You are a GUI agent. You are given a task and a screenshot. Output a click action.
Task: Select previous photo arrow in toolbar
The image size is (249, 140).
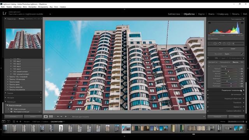pyautogui.click(x=58, y=117)
